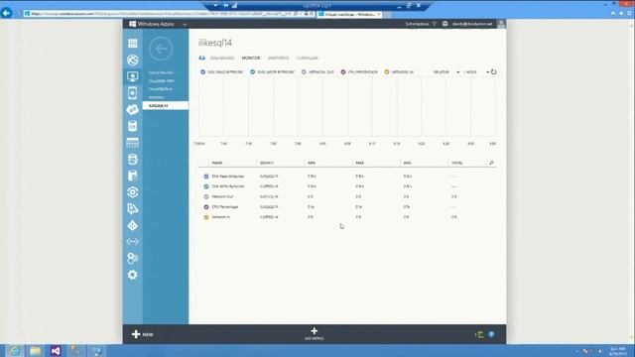
Task: Sort table by the Name column header
Action: click(217, 163)
